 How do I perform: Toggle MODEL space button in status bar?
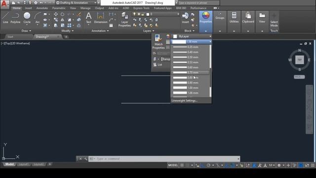pyautogui.click(x=173, y=165)
